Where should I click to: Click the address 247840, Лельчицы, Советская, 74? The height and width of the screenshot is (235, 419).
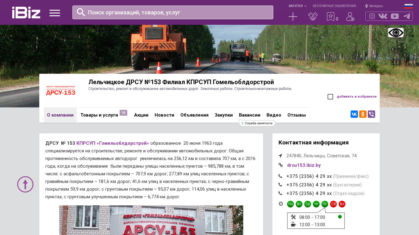pyautogui.click(x=321, y=156)
